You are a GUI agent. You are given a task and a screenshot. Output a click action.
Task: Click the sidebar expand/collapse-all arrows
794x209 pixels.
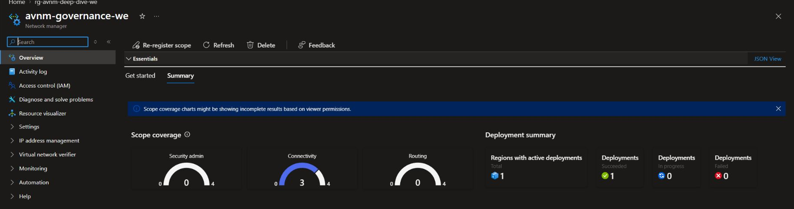pos(95,42)
